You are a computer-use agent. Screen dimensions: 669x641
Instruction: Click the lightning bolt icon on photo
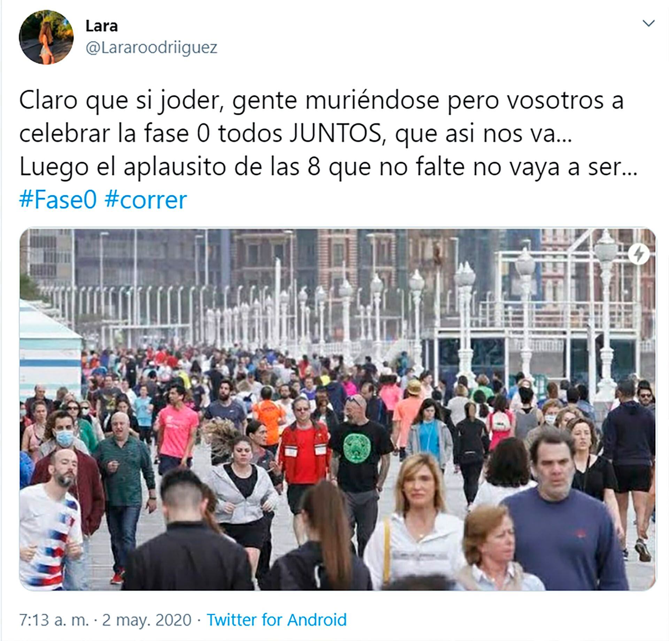tap(639, 255)
